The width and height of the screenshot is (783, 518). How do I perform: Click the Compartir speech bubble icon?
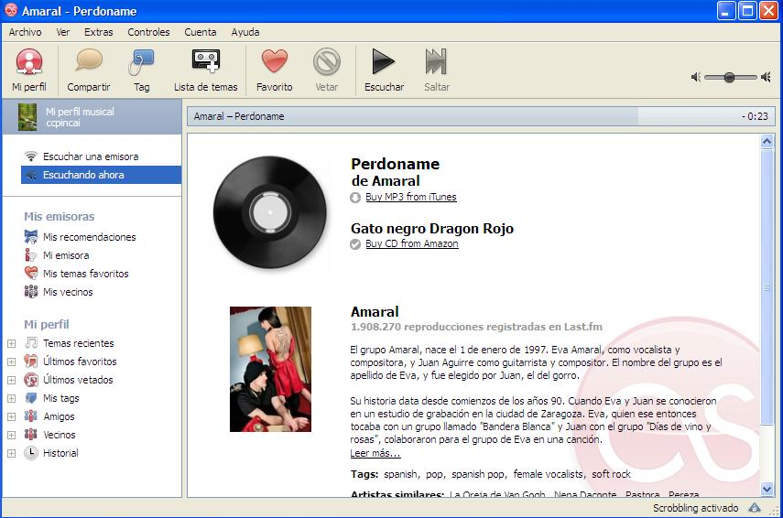tap(89, 62)
